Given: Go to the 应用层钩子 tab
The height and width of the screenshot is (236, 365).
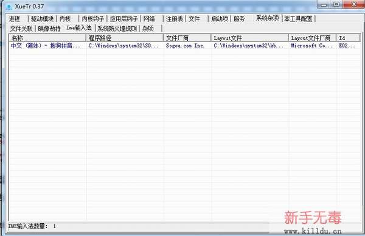Looking at the screenshot, I should tap(123, 19).
